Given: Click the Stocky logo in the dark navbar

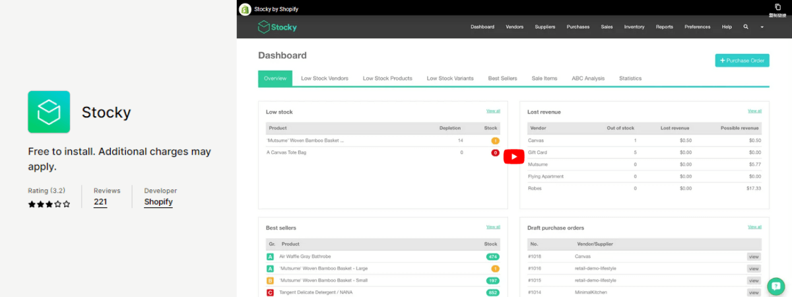Looking at the screenshot, I should pyautogui.click(x=277, y=27).
